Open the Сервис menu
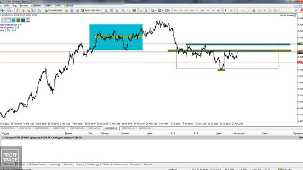Viewport: 303px width, 170px height. [x=48, y=6]
